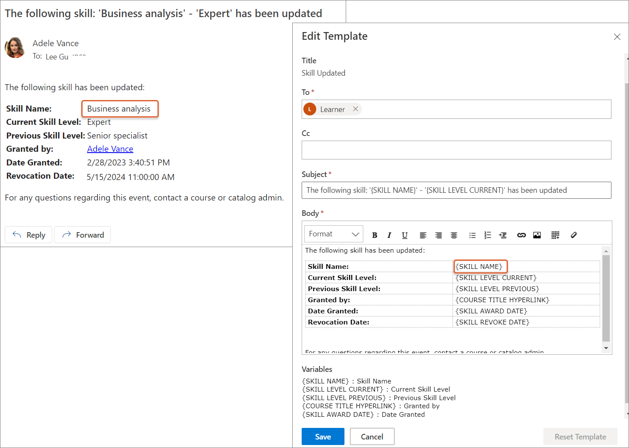Align body text to the left

[x=423, y=235]
